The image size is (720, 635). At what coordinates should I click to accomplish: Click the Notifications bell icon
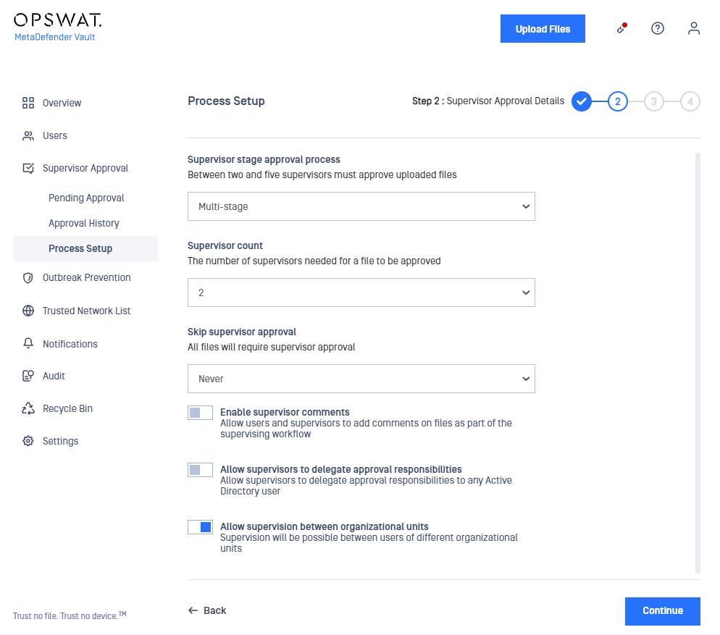point(28,343)
